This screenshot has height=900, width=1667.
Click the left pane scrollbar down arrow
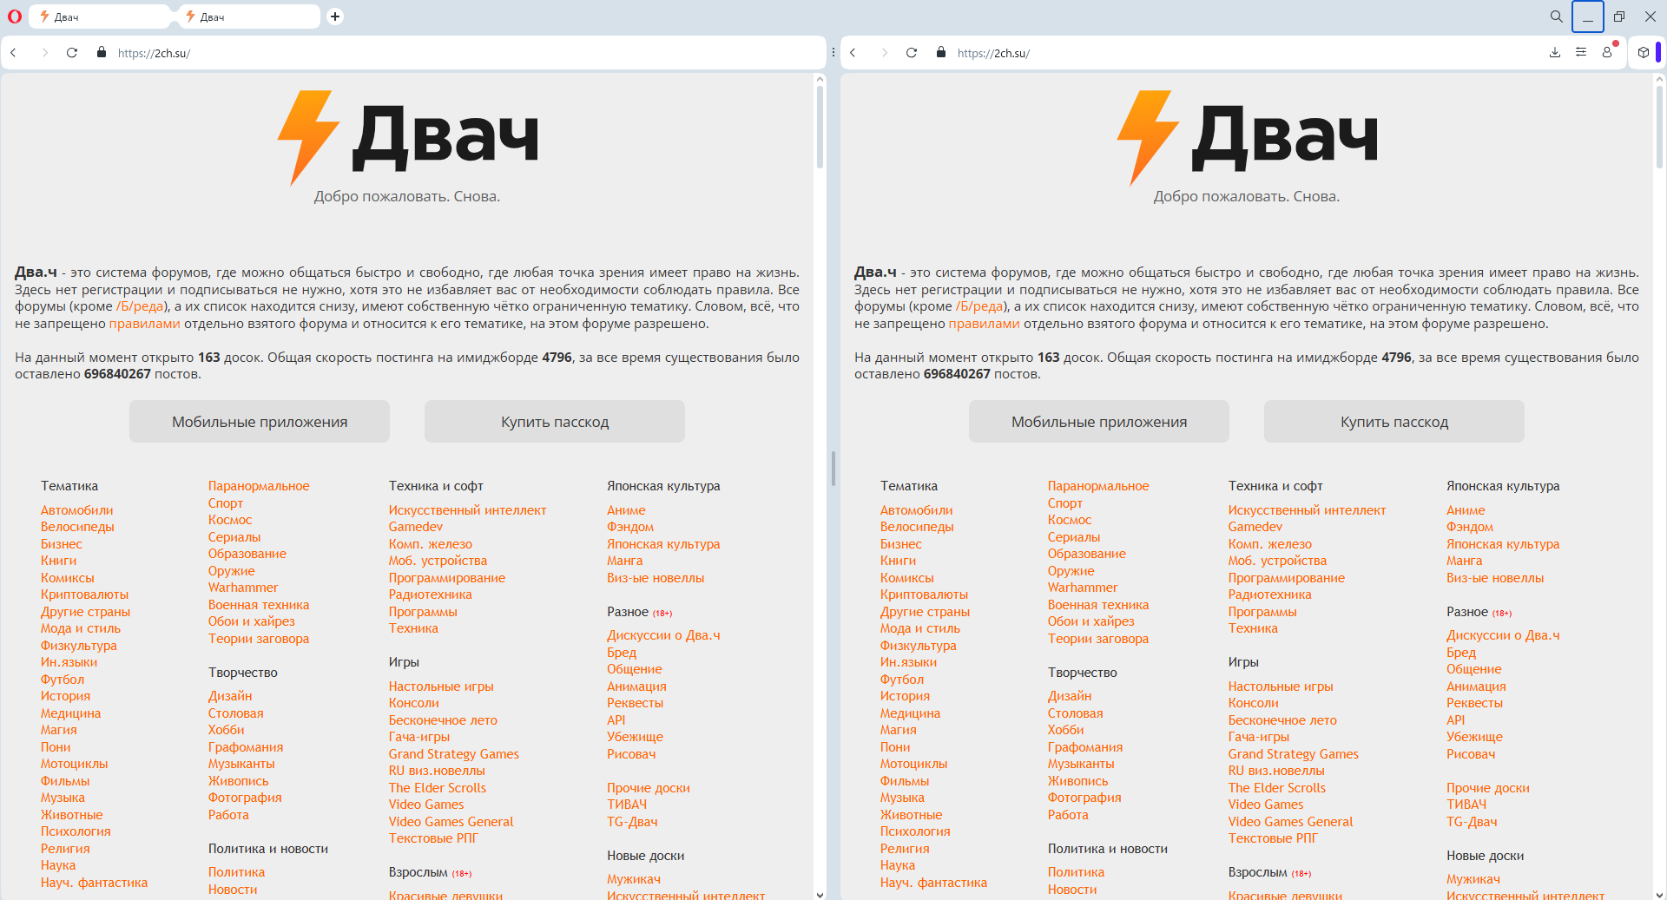click(820, 894)
